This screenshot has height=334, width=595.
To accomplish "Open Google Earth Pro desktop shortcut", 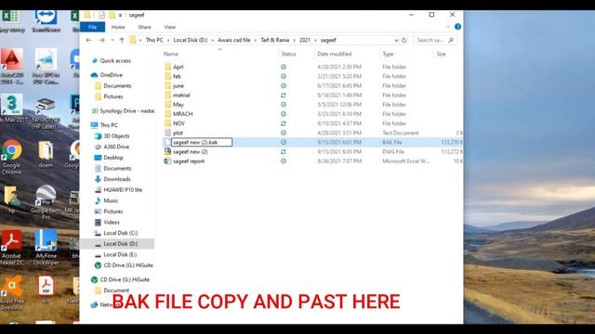I will 46,202.
